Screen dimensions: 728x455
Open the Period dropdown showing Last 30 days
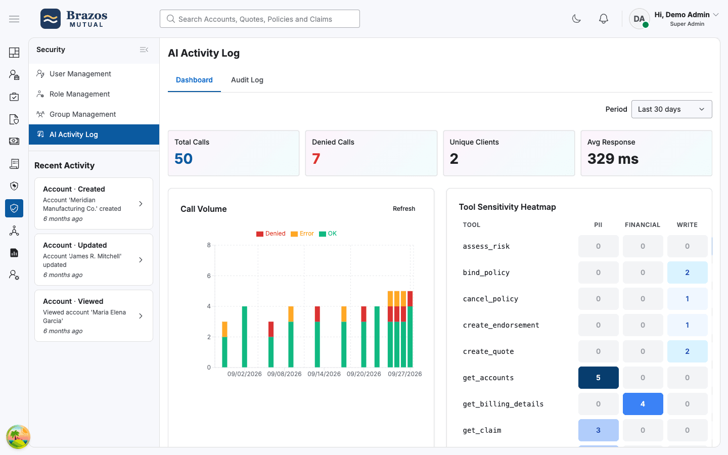671,109
